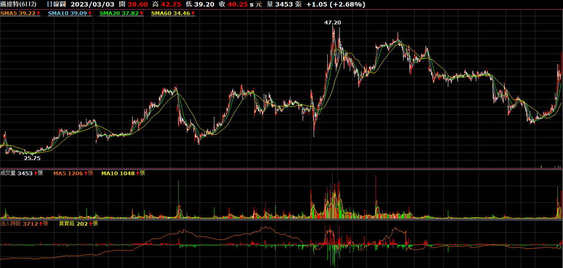Click the high price 42.75
Viewport: 563px width, 268px height.
(170, 4)
